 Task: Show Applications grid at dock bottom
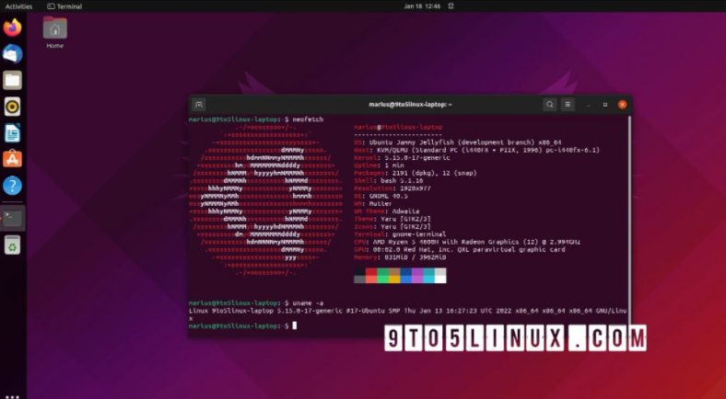pos(13,396)
